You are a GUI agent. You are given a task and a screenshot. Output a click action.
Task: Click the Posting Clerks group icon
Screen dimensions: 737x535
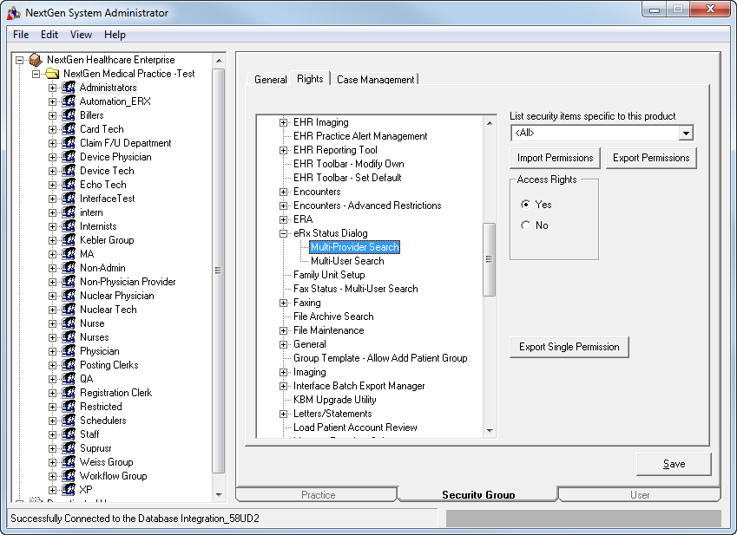(69, 365)
